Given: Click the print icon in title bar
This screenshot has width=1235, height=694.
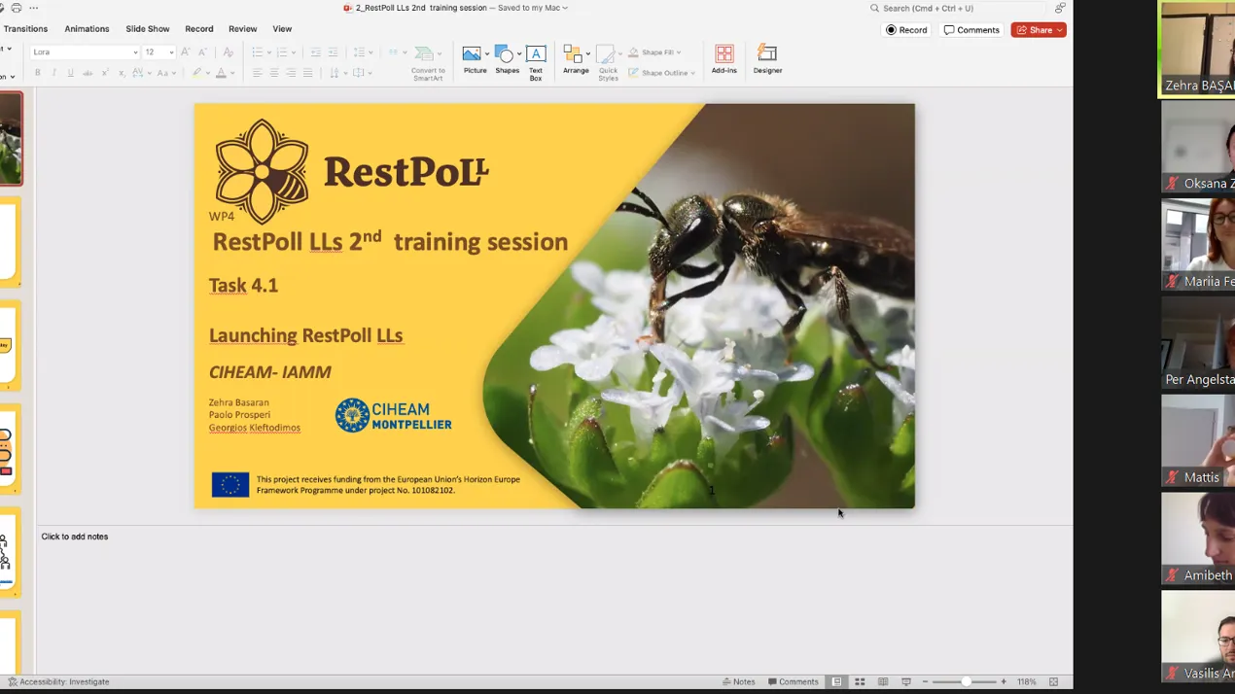Looking at the screenshot, I should [x=17, y=8].
